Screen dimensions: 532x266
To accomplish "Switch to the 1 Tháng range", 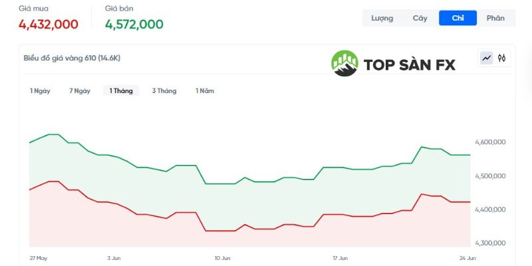I will [x=121, y=90].
